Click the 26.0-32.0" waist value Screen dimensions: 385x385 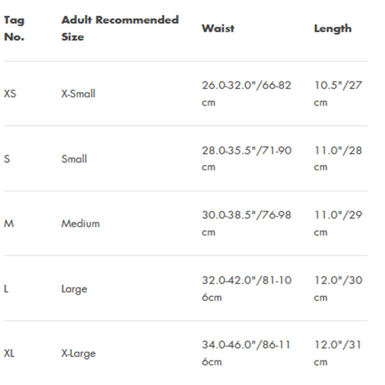246,94
